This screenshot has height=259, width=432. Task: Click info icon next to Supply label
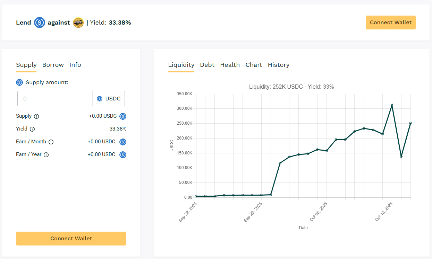pos(36,116)
